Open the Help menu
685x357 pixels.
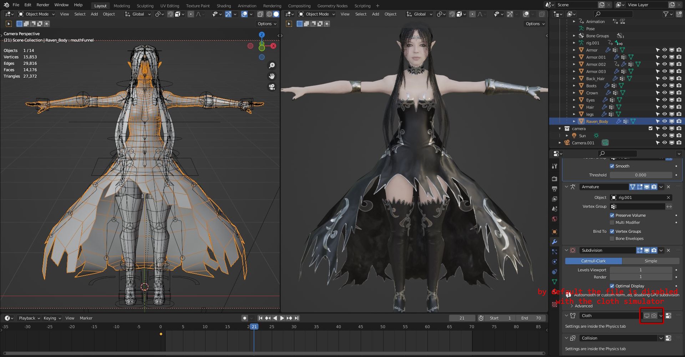[78, 5]
